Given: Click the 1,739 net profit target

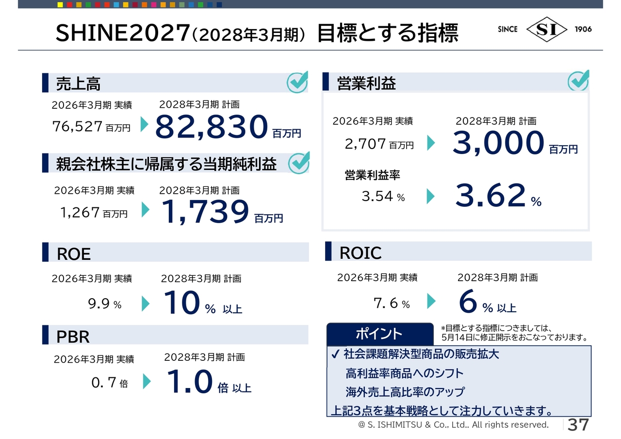Looking at the screenshot, I should (205, 212).
